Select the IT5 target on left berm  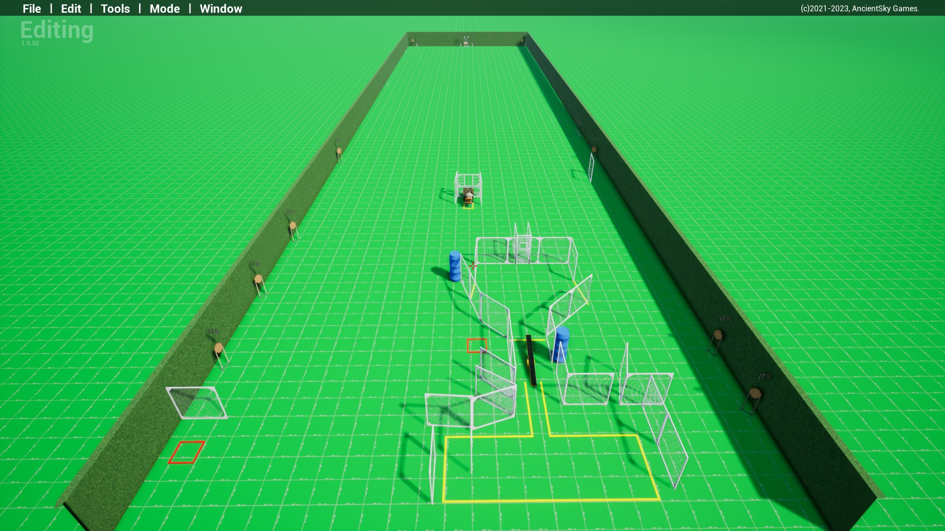(x=219, y=349)
